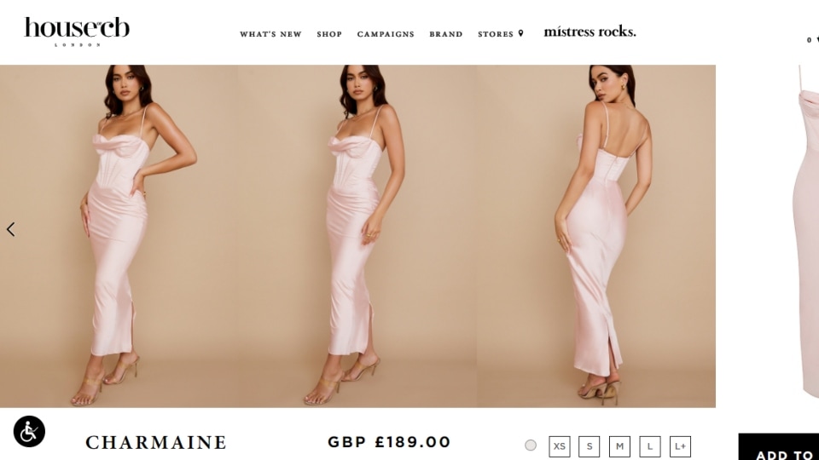Open the accessibility wheelchair icon
The image size is (819, 460).
pos(29,431)
